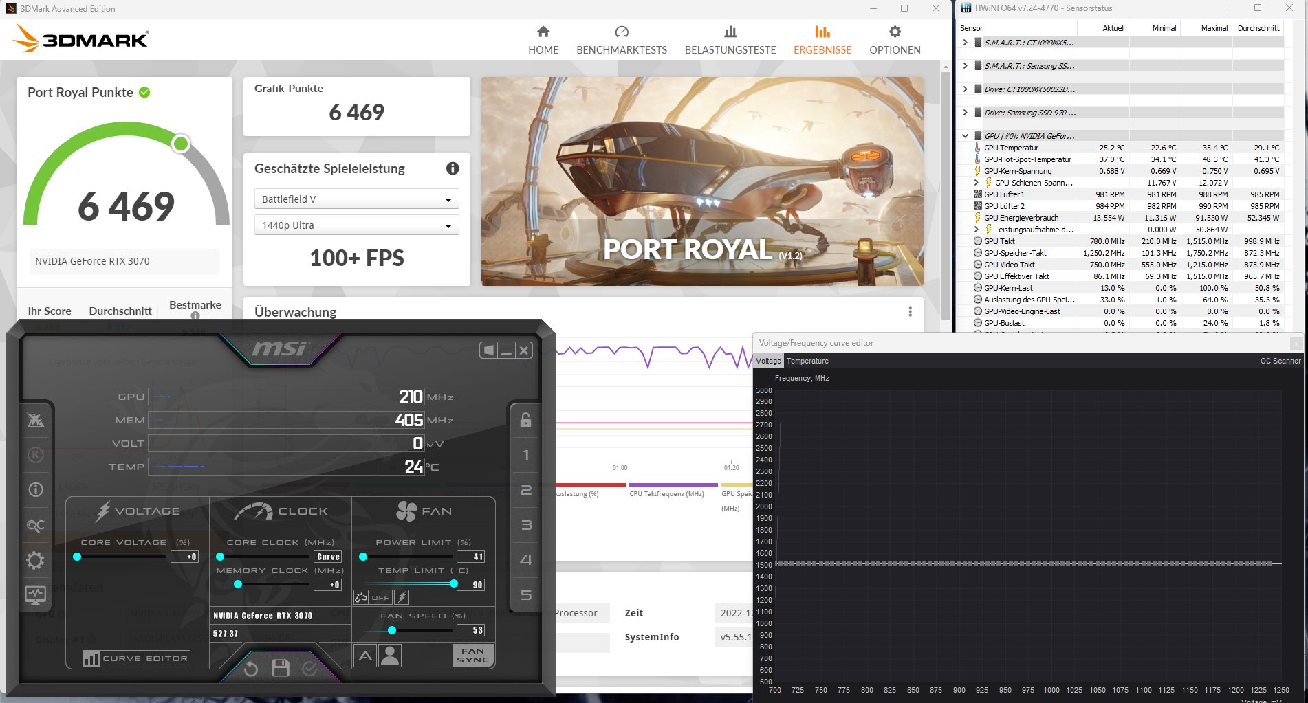Expand the GPU-Schienen-Spannung row
Viewport: 1308px width, 703px height.
point(977,183)
